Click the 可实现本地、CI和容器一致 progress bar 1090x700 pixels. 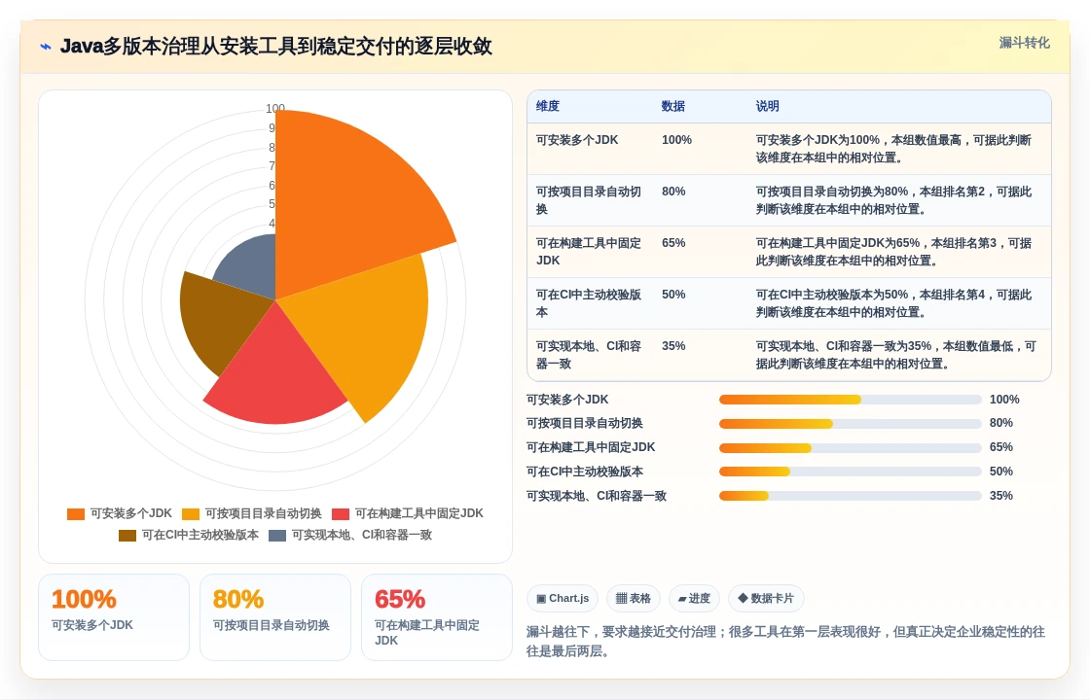(851, 496)
